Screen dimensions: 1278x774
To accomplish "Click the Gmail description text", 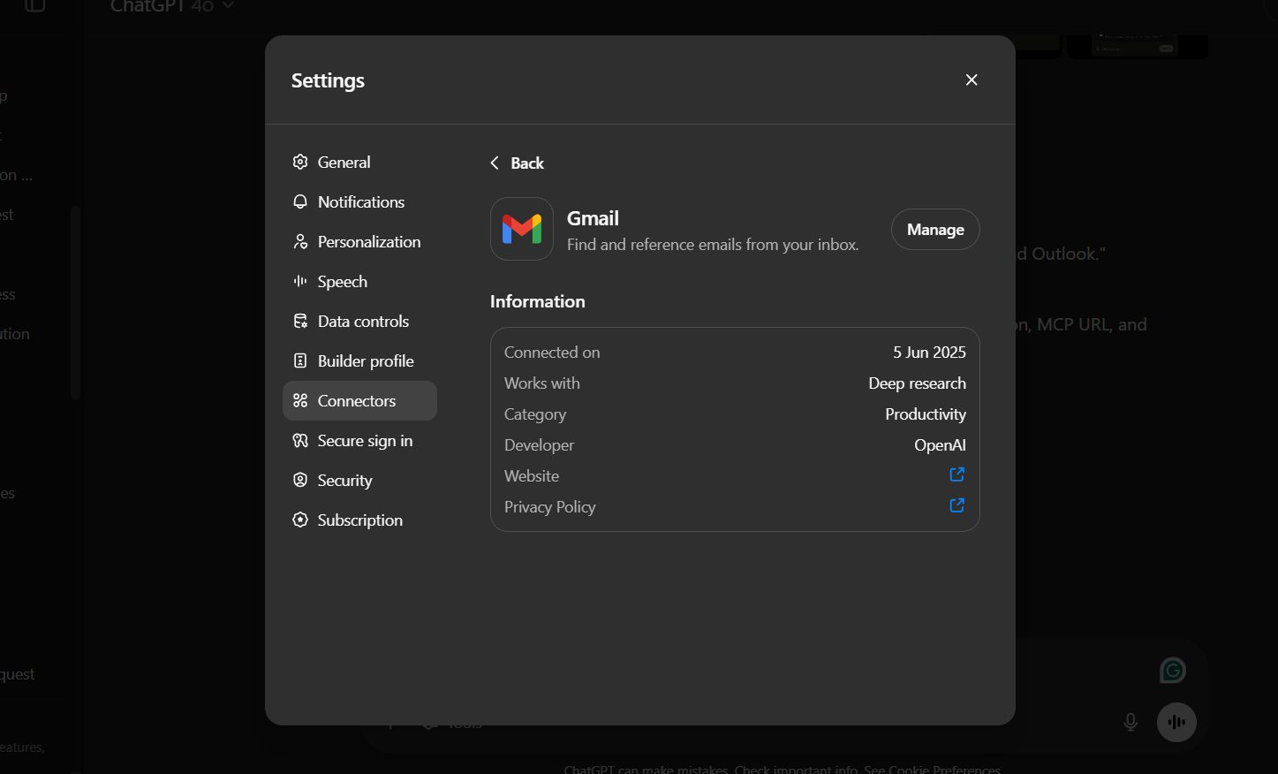I will tap(713, 245).
